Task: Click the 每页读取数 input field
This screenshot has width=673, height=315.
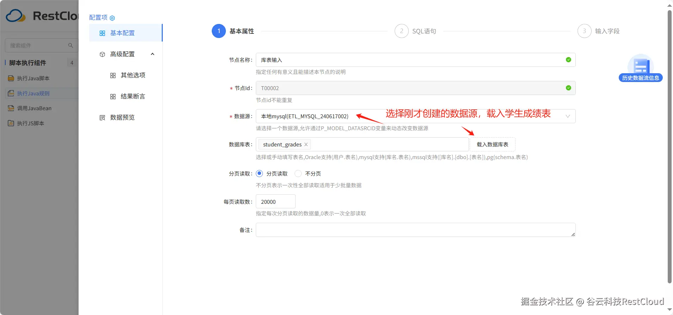Action: click(276, 202)
